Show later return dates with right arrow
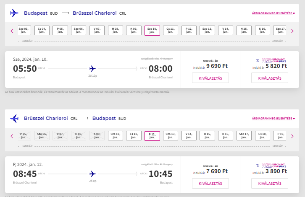 (x=292, y=136)
